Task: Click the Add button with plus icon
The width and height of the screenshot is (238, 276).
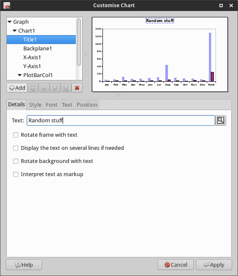Action: click(17, 88)
